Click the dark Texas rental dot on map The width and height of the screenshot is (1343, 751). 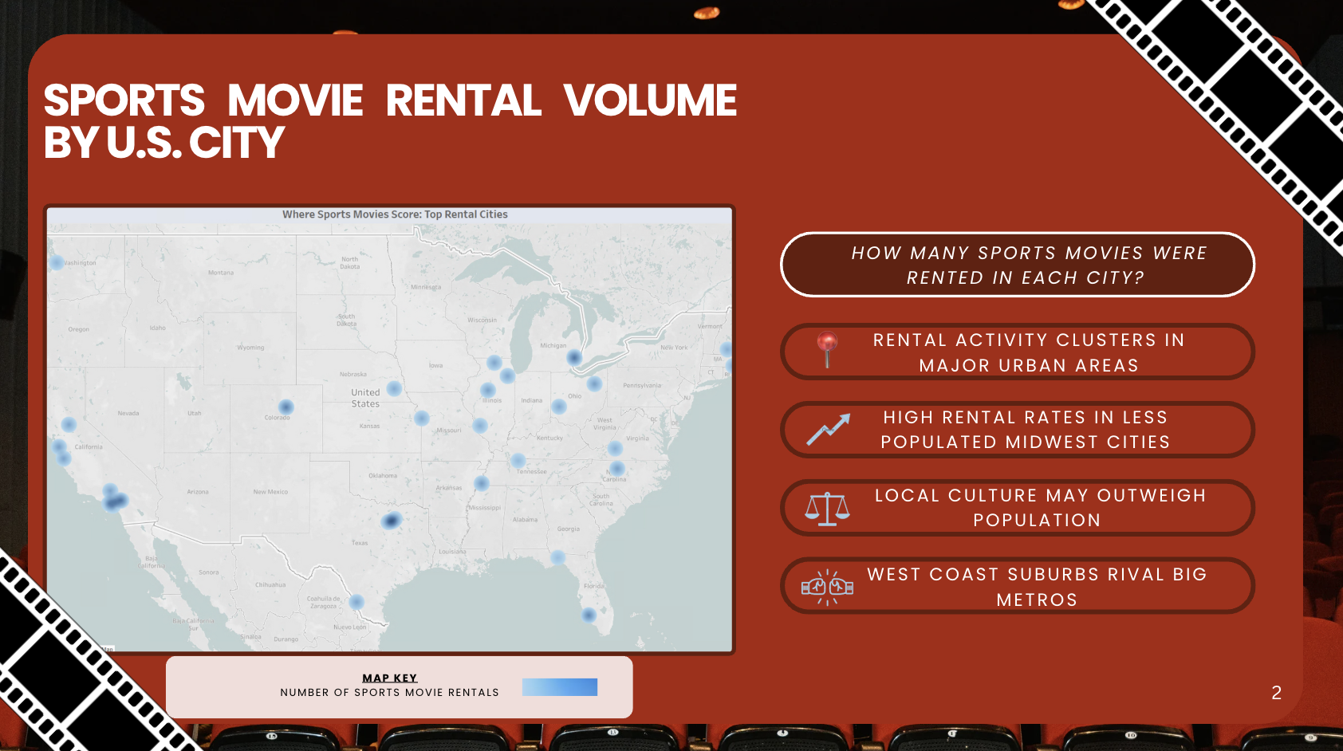coord(391,521)
